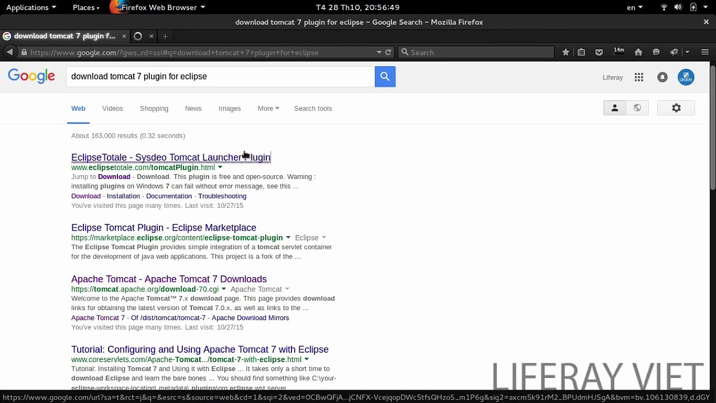The image size is (716, 403).
Task: Open the Liferay account avatar
Action: coord(686,77)
